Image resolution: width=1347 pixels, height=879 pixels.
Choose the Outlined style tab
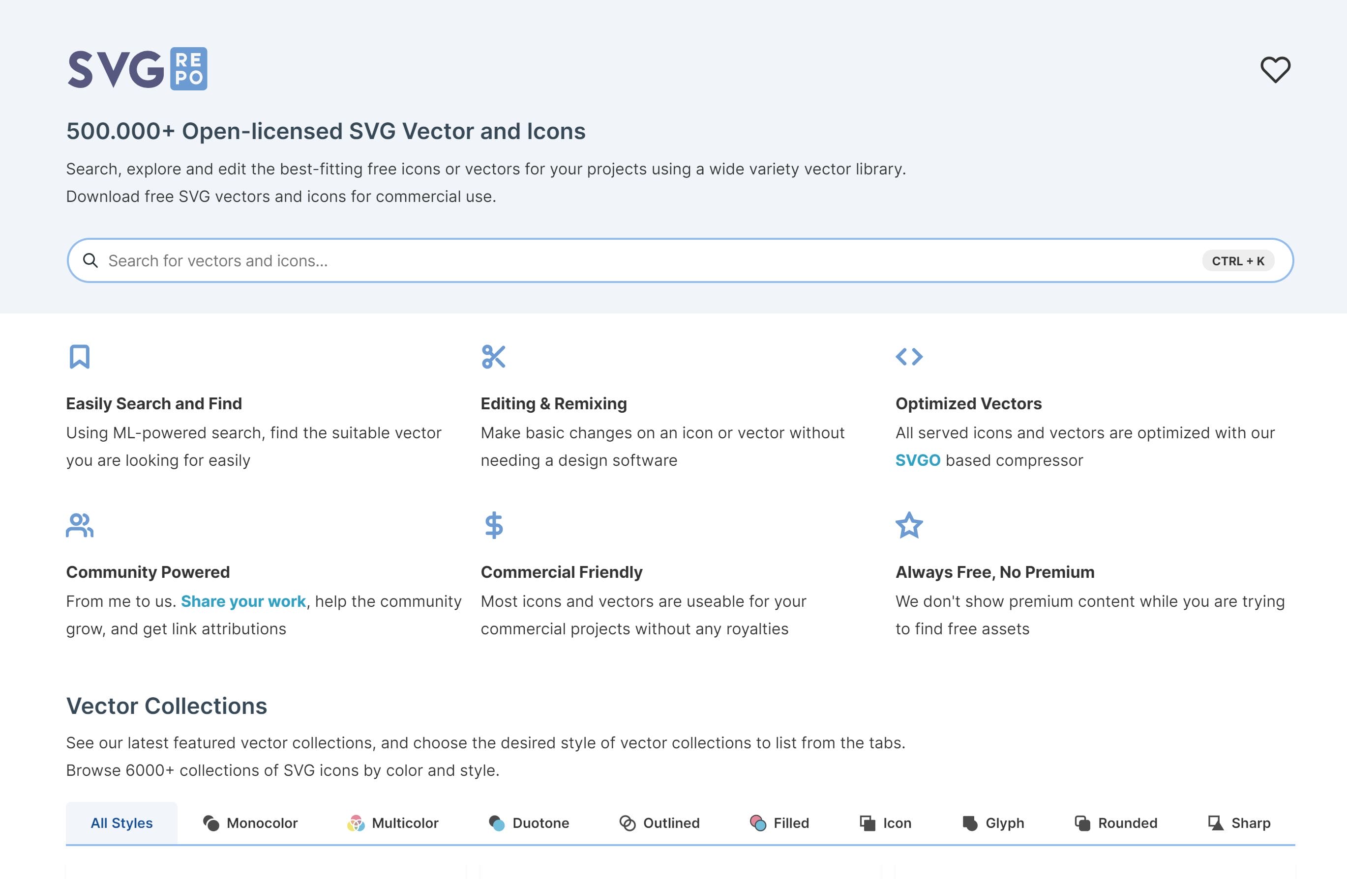(660, 822)
